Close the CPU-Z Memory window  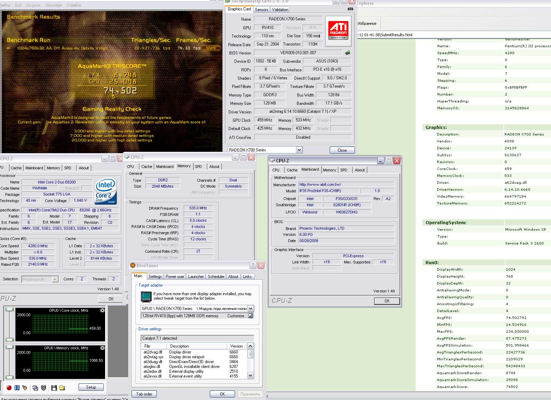pos(252,157)
